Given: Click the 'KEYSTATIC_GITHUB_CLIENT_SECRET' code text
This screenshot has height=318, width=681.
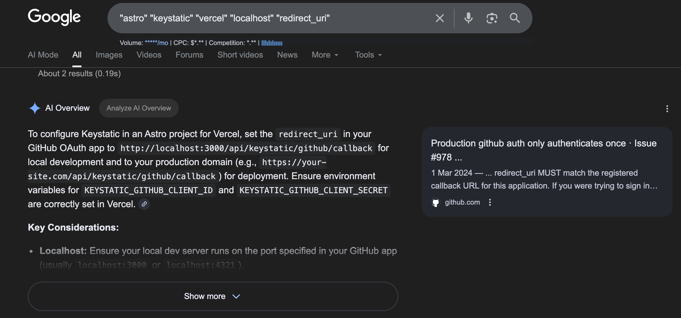Looking at the screenshot, I should [314, 190].
